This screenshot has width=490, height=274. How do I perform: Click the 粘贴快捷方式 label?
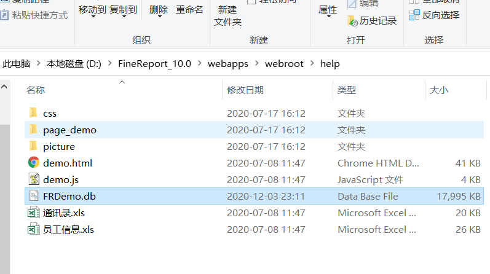click(40, 15)
